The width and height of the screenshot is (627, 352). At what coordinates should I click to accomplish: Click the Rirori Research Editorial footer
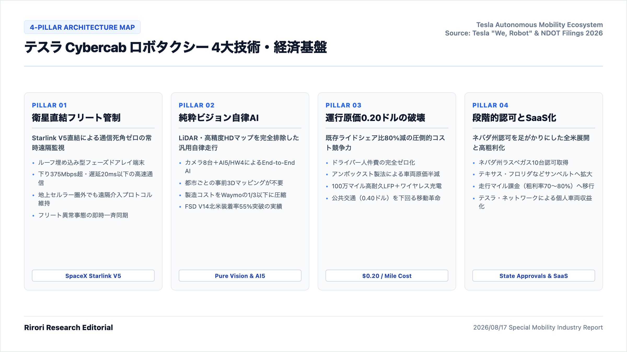pos(68,327)
